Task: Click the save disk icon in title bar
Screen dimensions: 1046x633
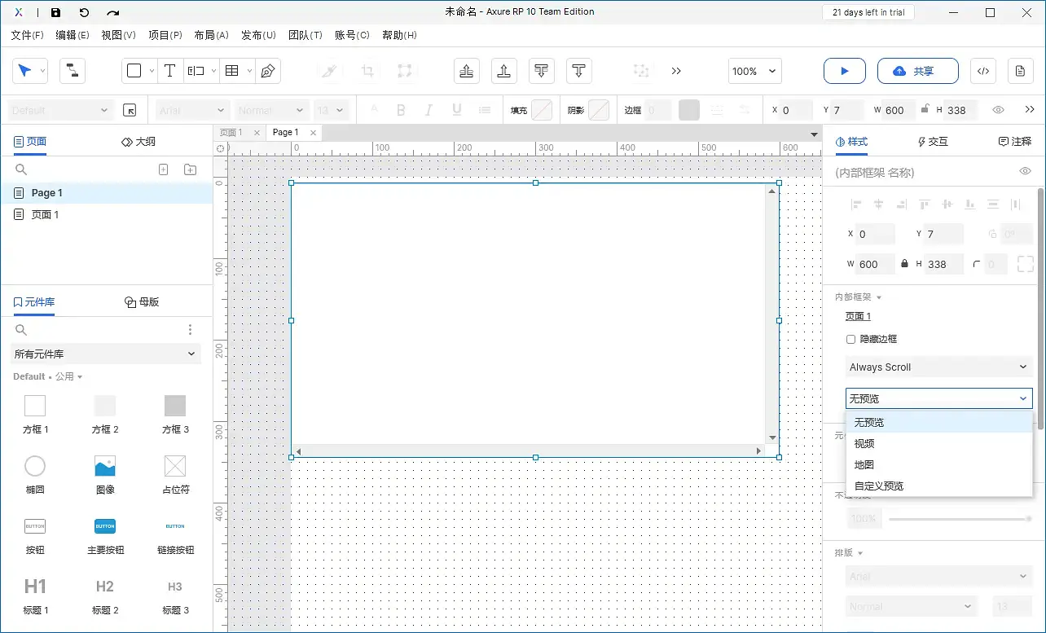Action: (x=55, y=12)
